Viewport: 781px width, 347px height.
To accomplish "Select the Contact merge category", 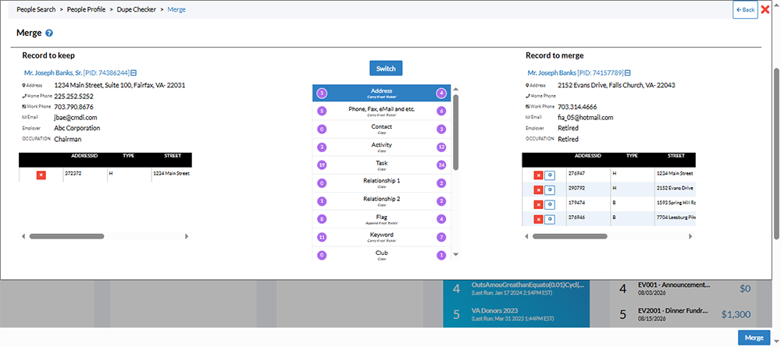I will click(x=382, y=129).
